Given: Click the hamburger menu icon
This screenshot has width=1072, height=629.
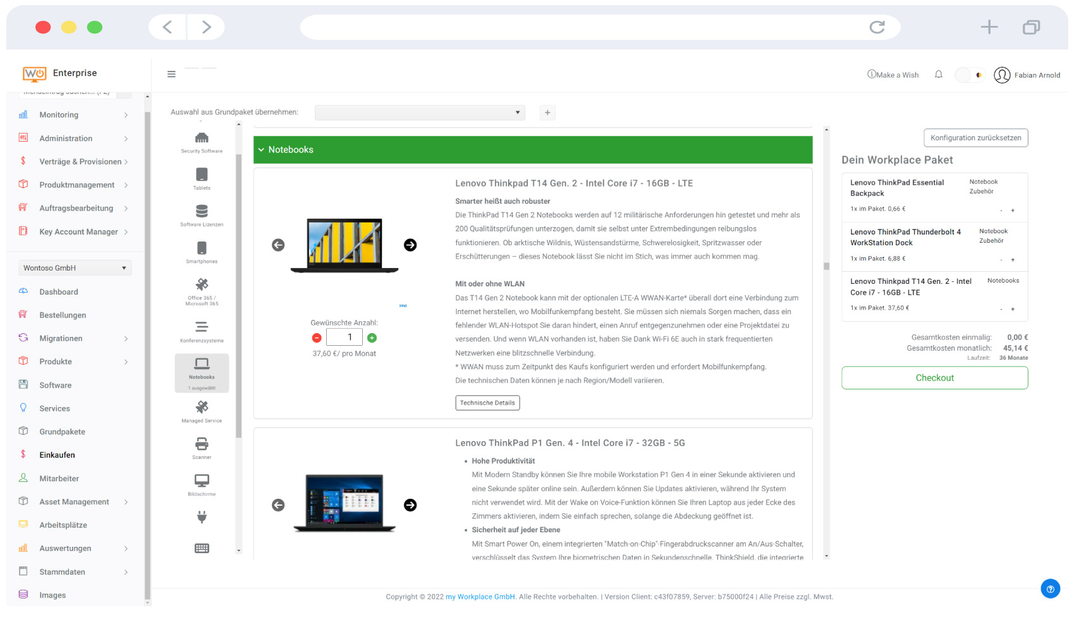Looking at the screenshot, I should 171,74.
